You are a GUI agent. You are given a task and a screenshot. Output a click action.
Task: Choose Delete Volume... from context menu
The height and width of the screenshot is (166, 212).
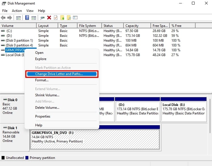62,108
